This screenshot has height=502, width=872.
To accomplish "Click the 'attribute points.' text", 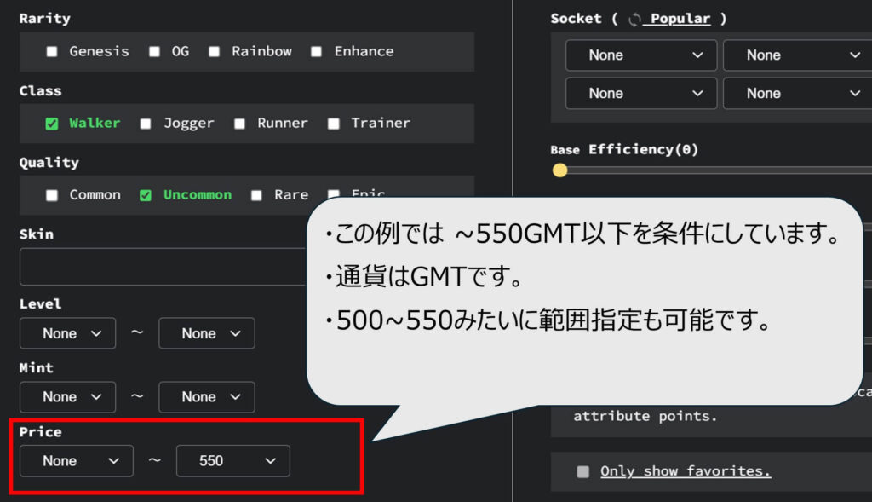I will coord(645,416).
